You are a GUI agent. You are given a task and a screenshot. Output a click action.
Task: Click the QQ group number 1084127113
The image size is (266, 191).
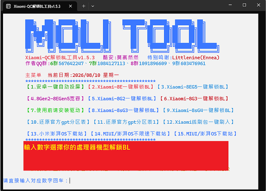111,64
